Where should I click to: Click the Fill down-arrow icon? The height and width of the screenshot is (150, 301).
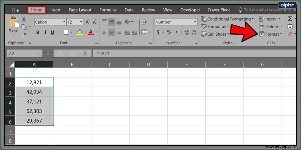tap(290, 27)
